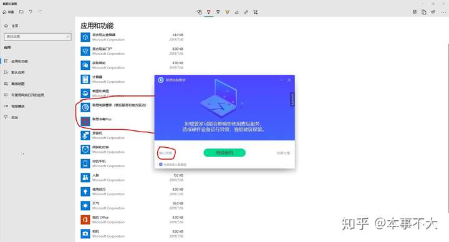Share the snip using share icon

coord(433,12)
